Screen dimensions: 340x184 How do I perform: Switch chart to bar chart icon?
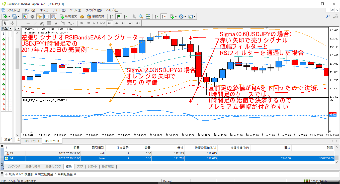(111, 16)
